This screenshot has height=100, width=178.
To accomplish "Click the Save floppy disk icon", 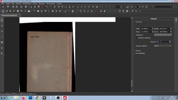I will tap(13, 7).
